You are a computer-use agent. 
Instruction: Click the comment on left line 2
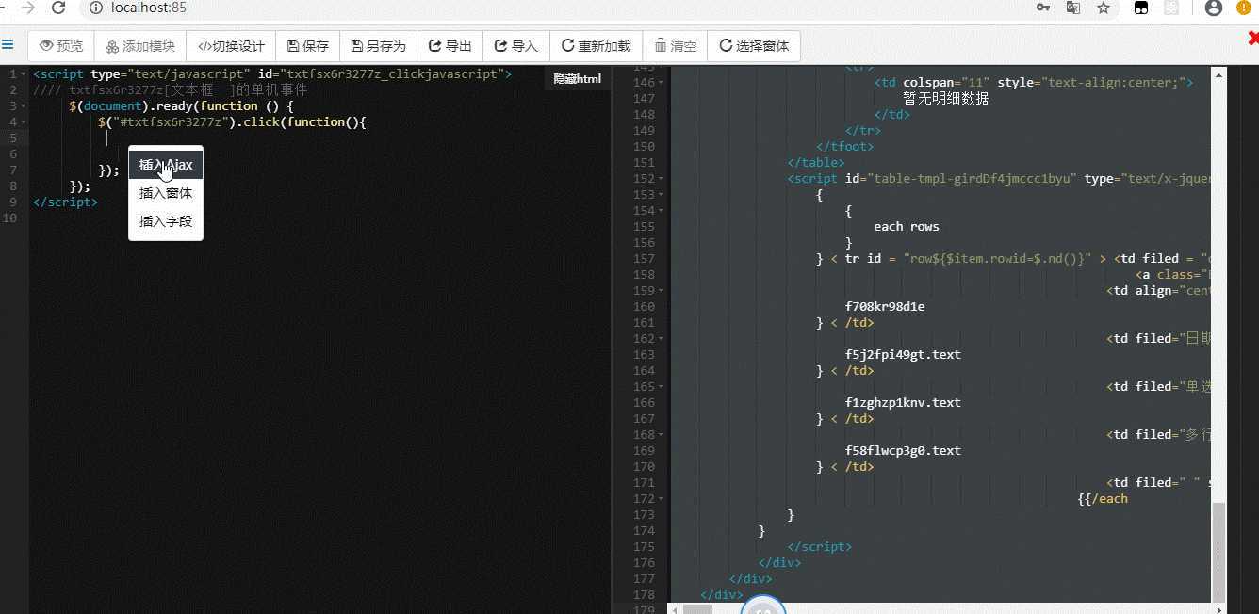click(x=170, y=89)
